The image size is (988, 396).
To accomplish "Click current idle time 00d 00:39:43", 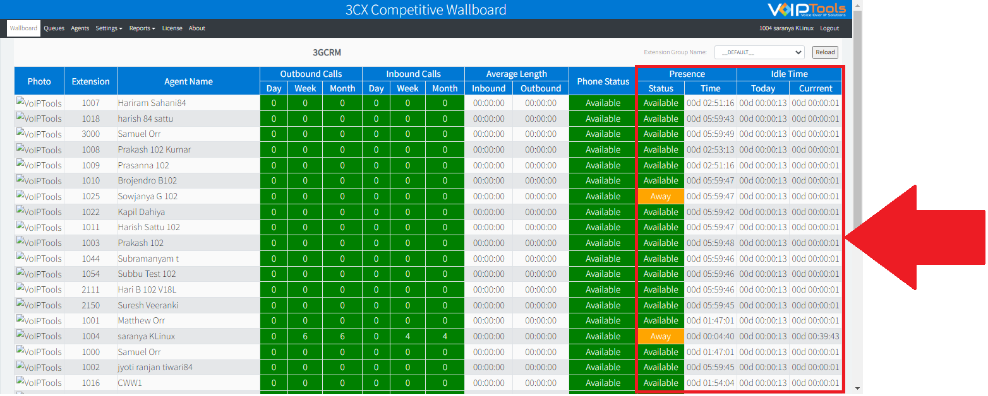I will coord(816,336).
